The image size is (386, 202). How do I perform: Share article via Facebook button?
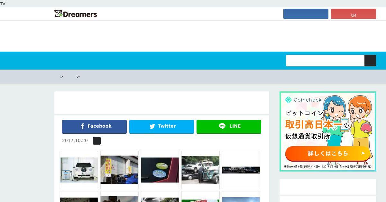(94, 126)
